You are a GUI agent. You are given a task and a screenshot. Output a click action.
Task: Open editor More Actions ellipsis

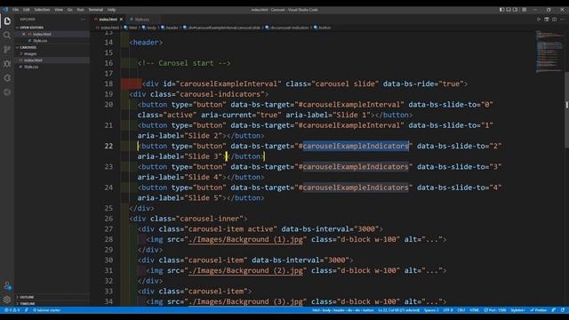(562, 20)
